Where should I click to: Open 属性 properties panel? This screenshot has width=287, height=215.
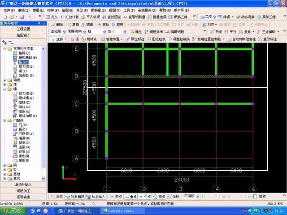coord(136,32)
